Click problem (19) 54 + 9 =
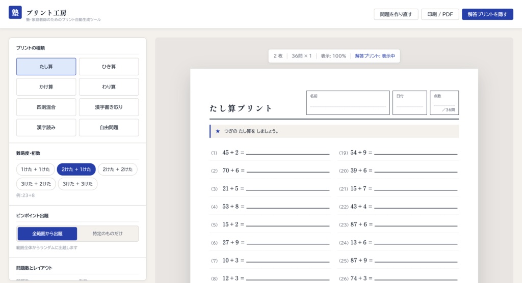The height and width of the screenshot is (283, 522). (x=398, y=153)
